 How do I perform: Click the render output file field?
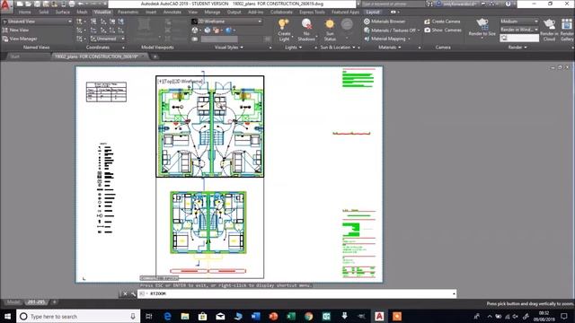(x=519, y=38)
